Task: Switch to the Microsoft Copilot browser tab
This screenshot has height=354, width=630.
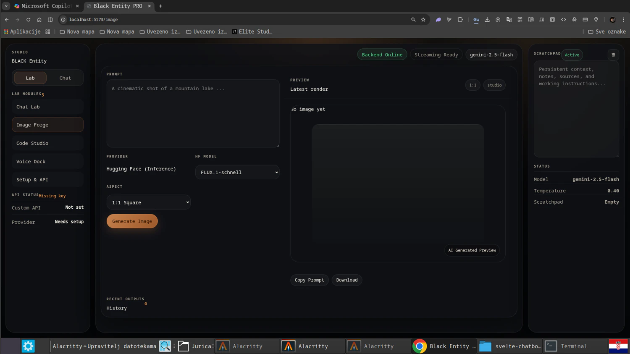Action: [x=47, y=6]
